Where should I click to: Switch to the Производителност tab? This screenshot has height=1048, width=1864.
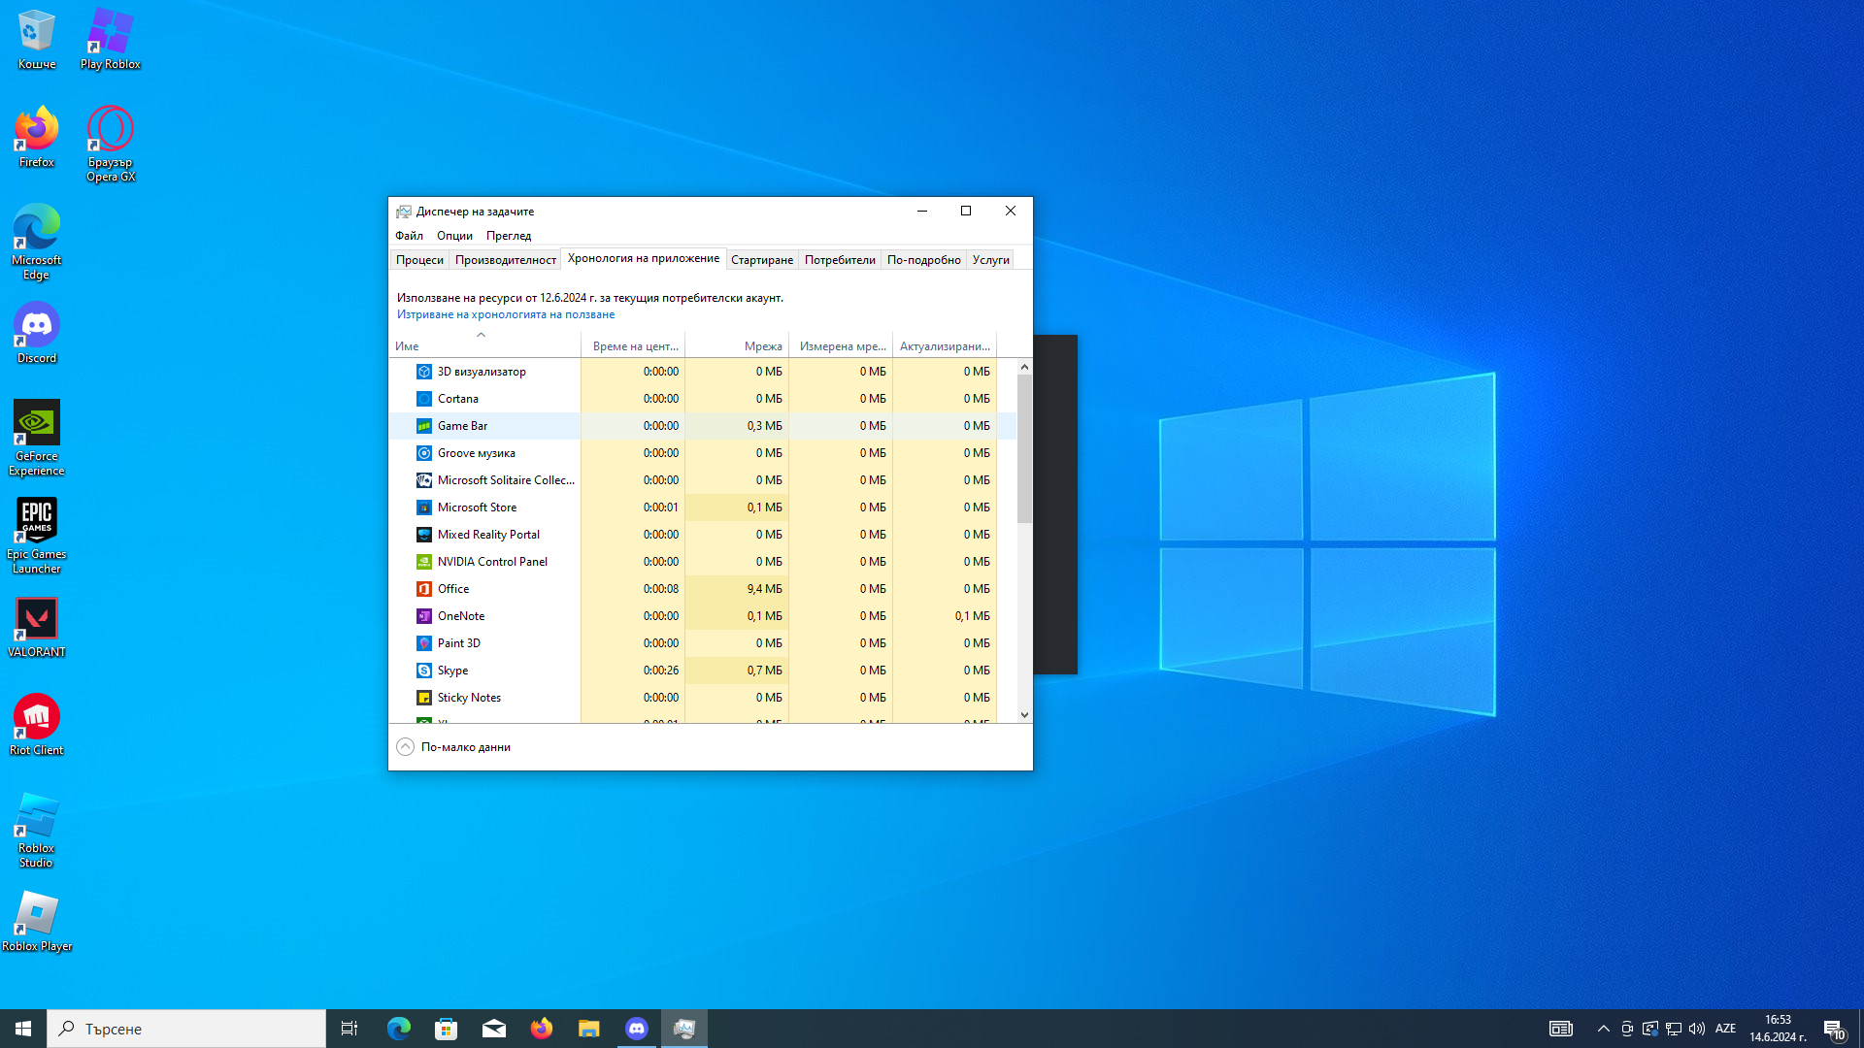point(505,260)
